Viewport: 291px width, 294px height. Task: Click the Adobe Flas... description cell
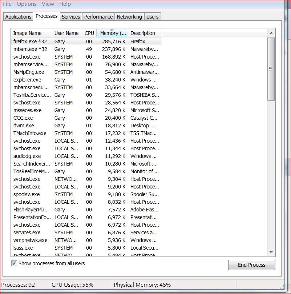click(144, 210)
